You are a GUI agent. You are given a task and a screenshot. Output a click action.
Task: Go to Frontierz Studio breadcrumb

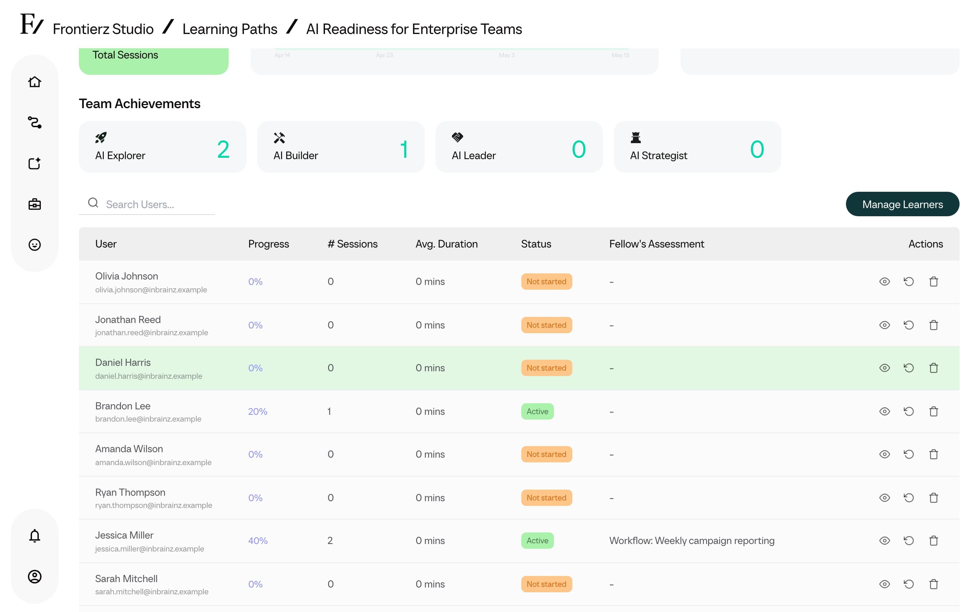(103, 29)
